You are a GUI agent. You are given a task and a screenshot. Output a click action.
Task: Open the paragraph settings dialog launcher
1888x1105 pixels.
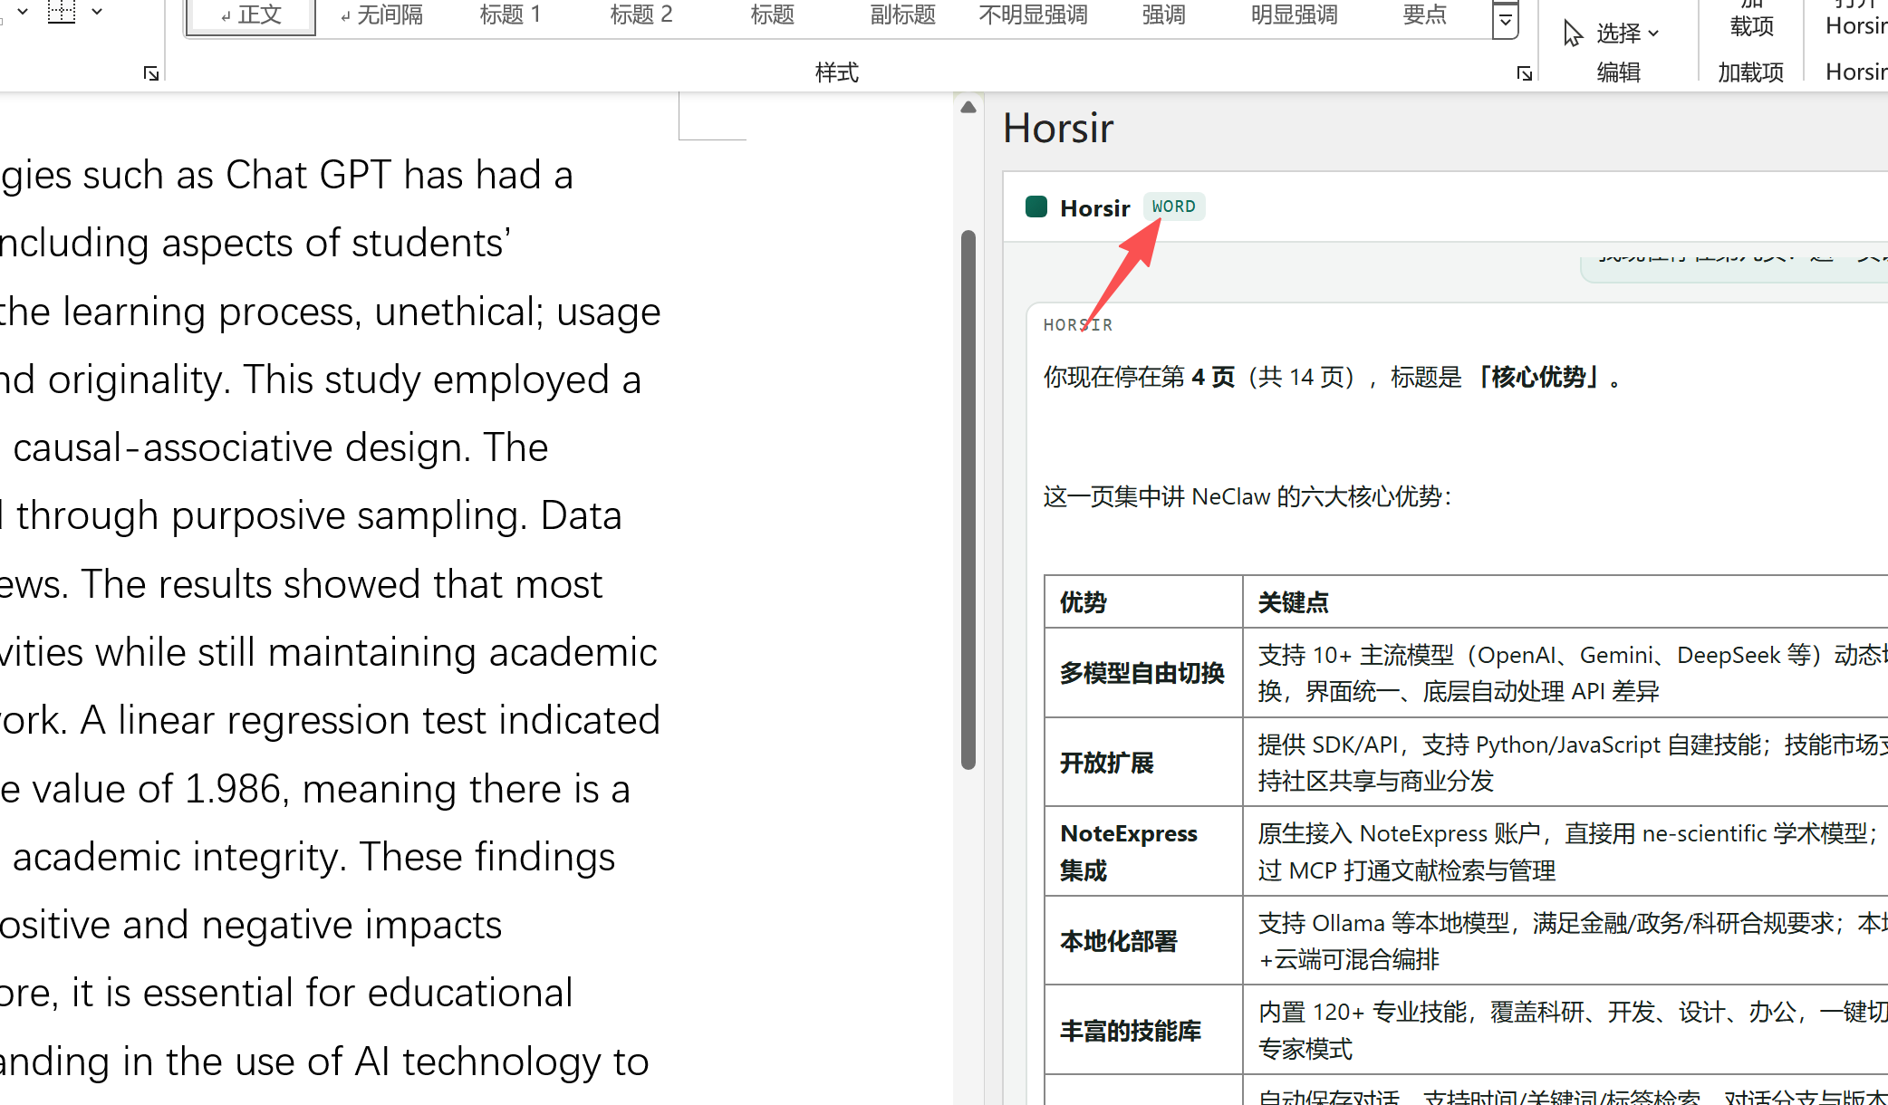tap(151, 73)
